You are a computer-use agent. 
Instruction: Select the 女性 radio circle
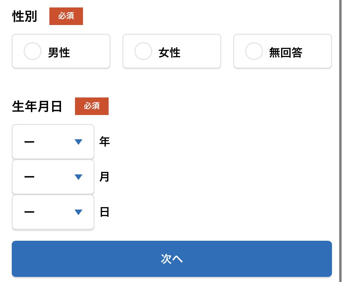143,51
